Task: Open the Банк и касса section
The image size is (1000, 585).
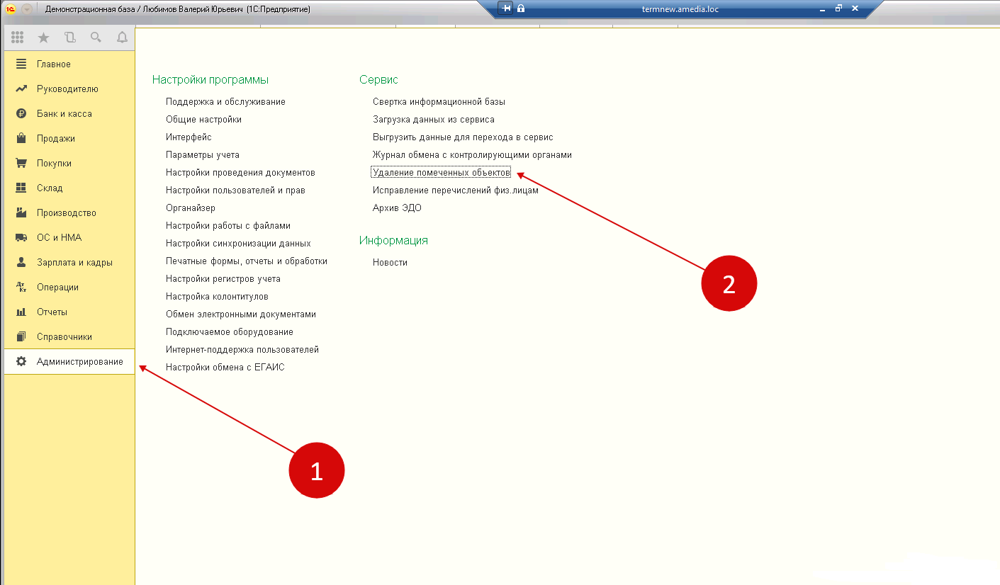Action: point(69,113)
